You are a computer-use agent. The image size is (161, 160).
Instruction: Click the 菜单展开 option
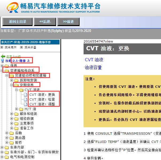(11, 47)
